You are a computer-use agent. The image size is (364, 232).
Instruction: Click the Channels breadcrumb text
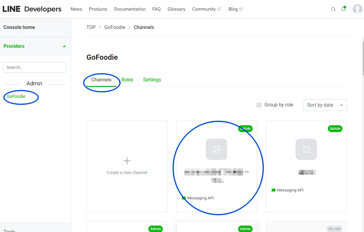tap(144, 27)
